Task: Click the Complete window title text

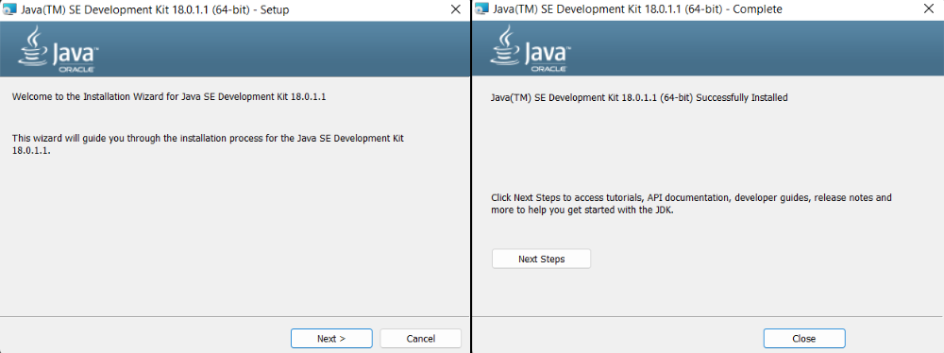Action: click(637, 9)
